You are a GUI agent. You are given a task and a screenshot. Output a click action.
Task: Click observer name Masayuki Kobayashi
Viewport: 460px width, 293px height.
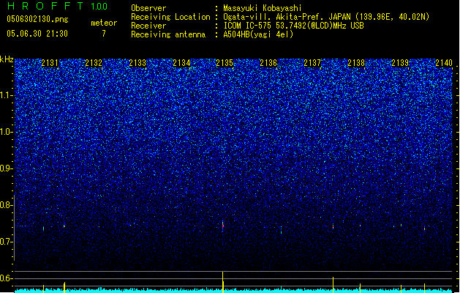click(263, 8)
